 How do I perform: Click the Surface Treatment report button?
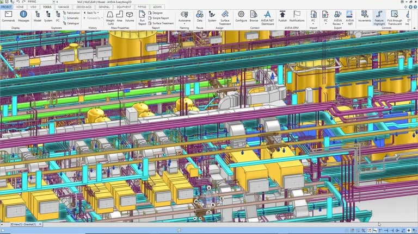click(x=161, y=23)
